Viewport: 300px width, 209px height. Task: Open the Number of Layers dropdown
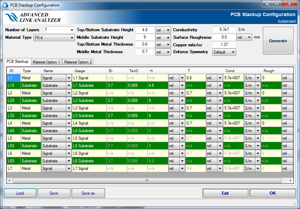coord(72,30)
